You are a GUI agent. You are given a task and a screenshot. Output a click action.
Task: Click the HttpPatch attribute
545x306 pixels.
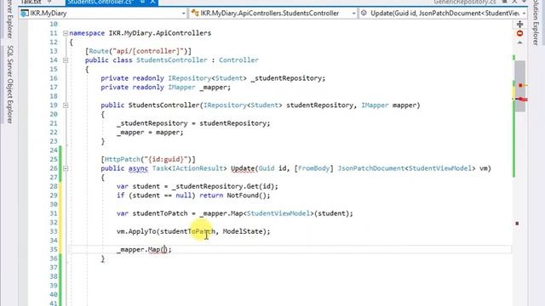(122, 159)
